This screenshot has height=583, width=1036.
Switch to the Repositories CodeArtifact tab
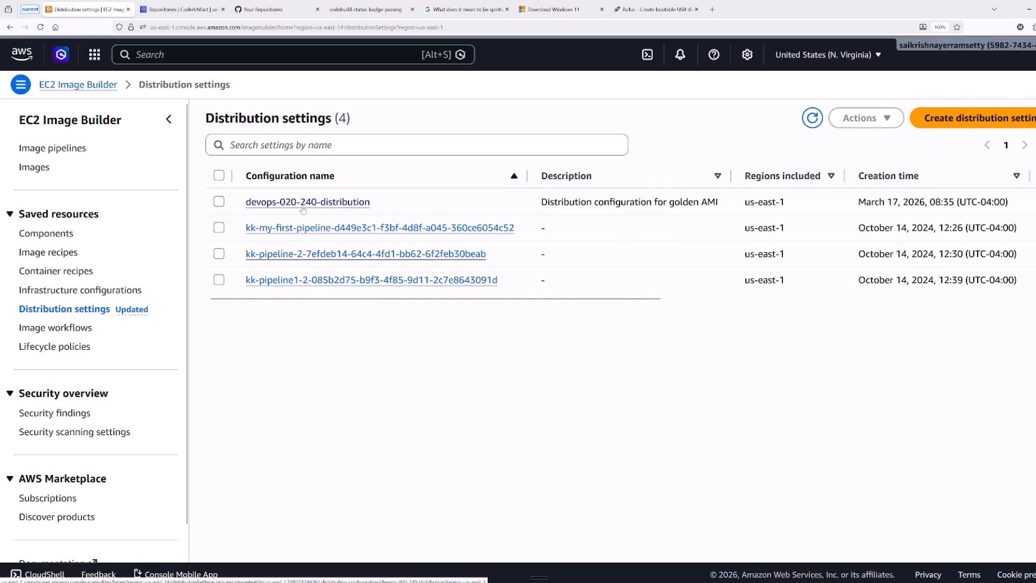pyautogui.click(x=182, y=9)
